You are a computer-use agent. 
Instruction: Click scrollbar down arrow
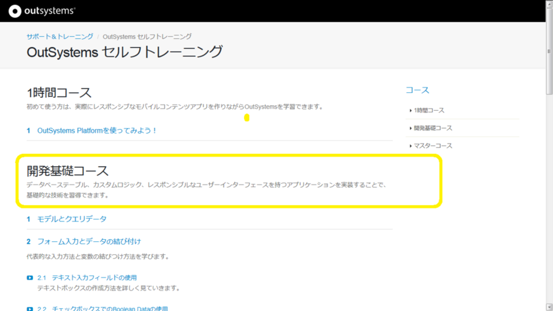pyautogui.click(x=549, y=307)
